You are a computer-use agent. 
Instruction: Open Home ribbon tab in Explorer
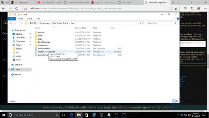21,19
